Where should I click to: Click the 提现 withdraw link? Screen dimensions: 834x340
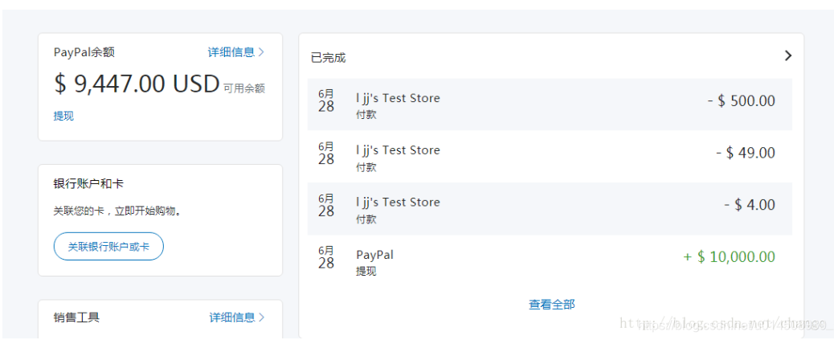[63, 116]
